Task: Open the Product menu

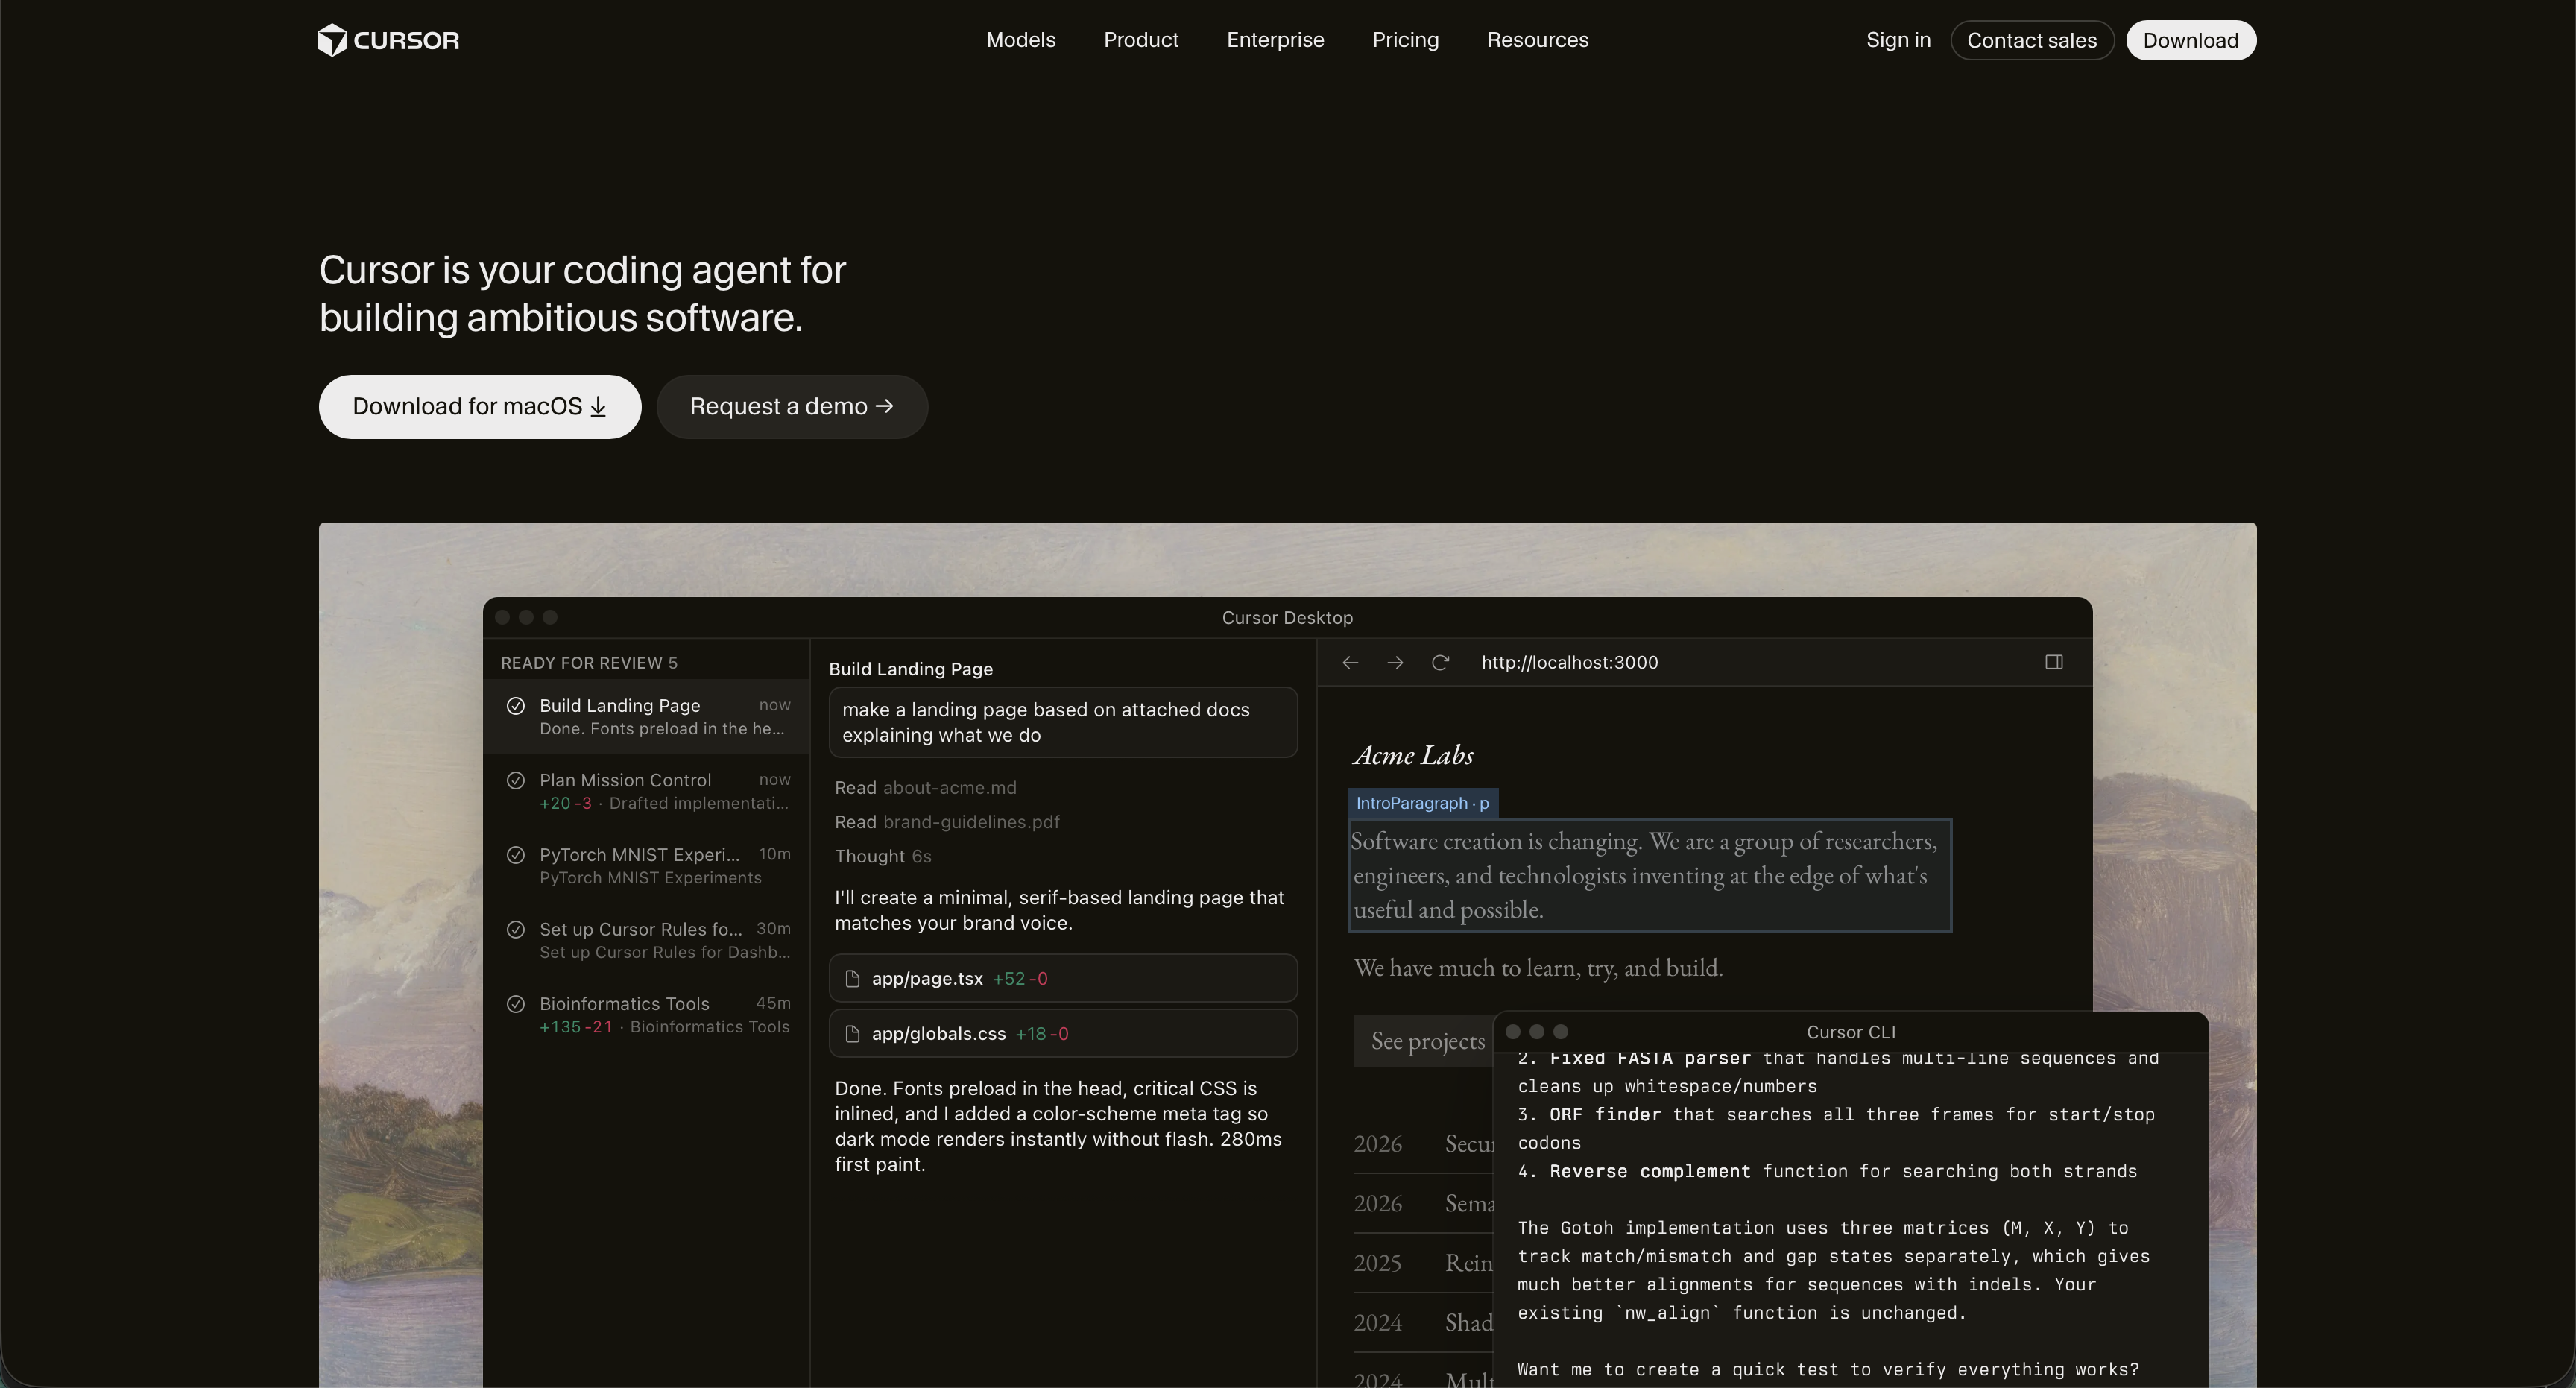Action: coord(1140,40)
